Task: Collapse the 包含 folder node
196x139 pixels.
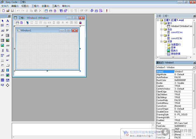Action: (161, 29)
